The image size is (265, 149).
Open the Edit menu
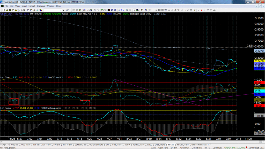[x=11, y=6]
